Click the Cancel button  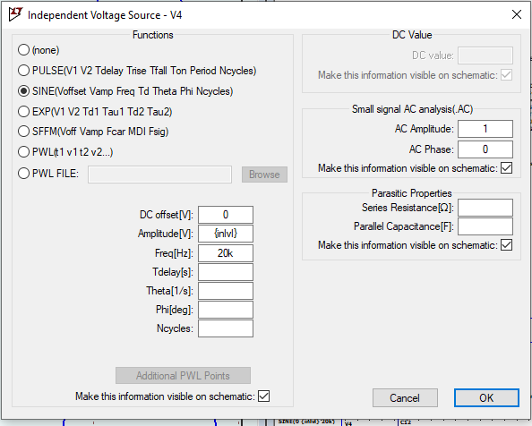pos(405,398)
